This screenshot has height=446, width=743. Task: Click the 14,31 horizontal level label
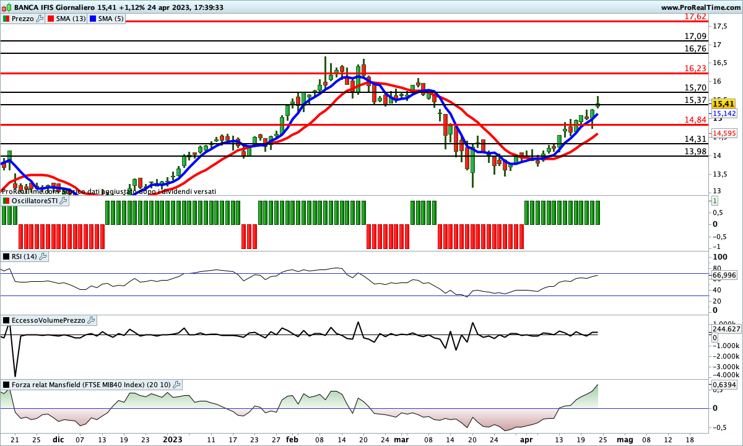(x=696, y=139)
